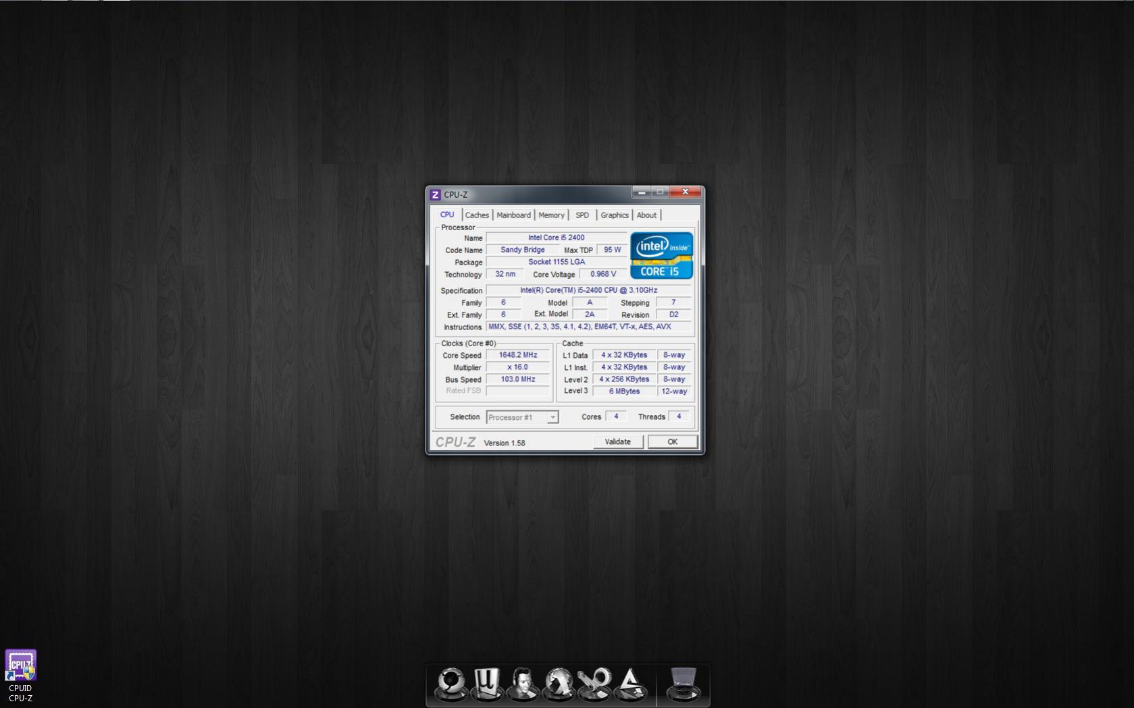This screenshot has height=708, width=1134.
Task: Click the L1 Inst. size '4 x 32 KBytes'
Action: (624, 367)
